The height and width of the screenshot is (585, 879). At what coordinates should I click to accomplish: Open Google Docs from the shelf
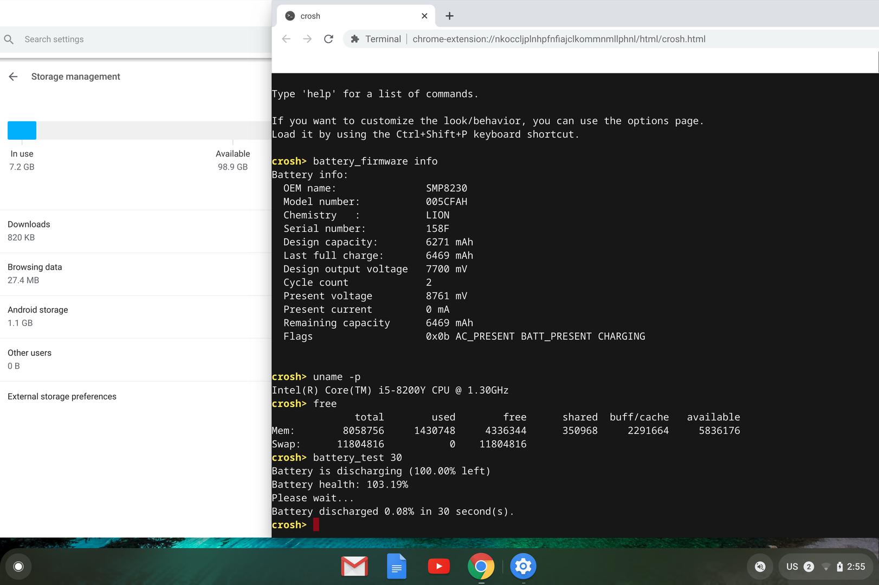click(x=397, y=567)
